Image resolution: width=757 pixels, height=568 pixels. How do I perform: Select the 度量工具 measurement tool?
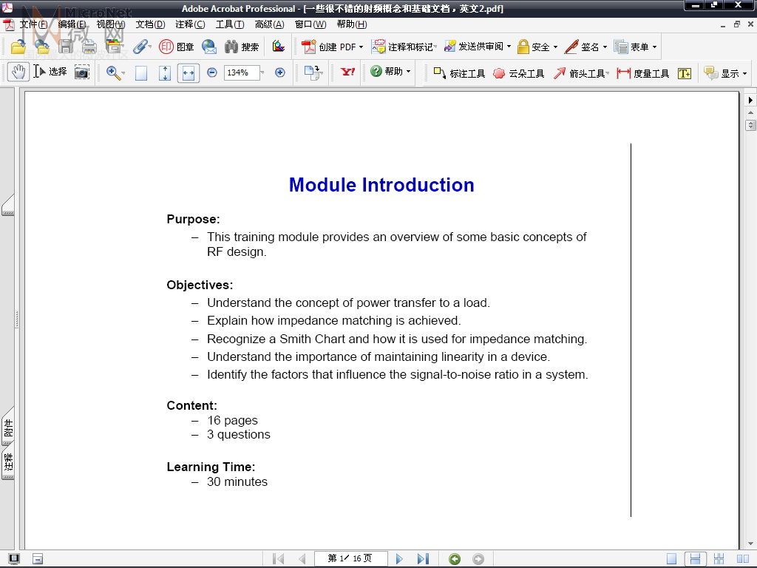pyautogui.click(x=642, y=73)
